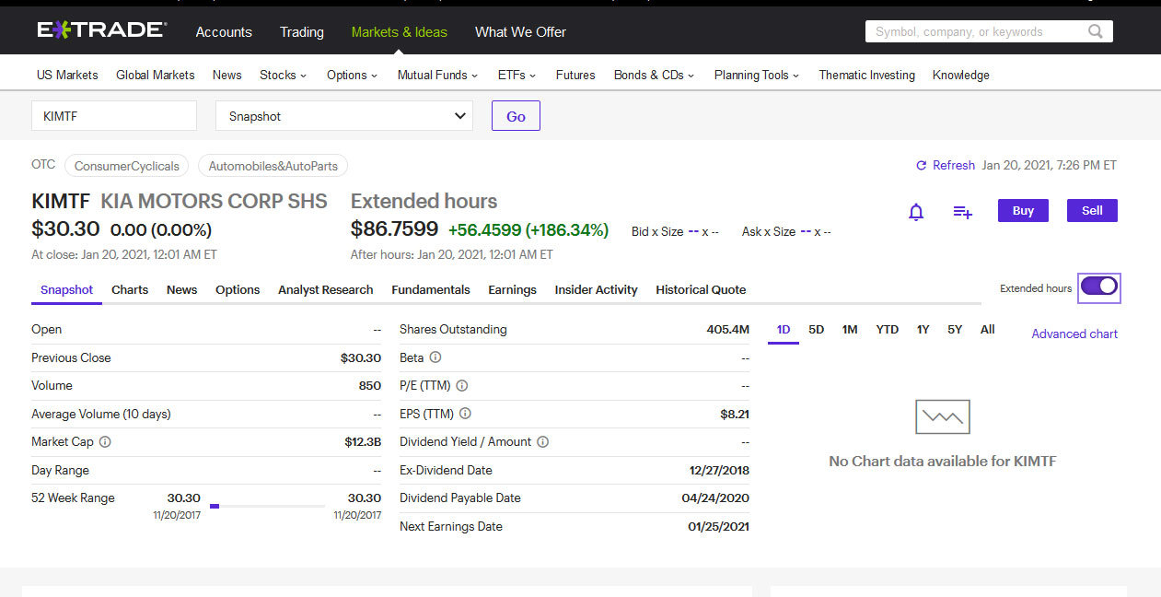
Task: Open the Knowledge page
Action: [x=961, y=76]
